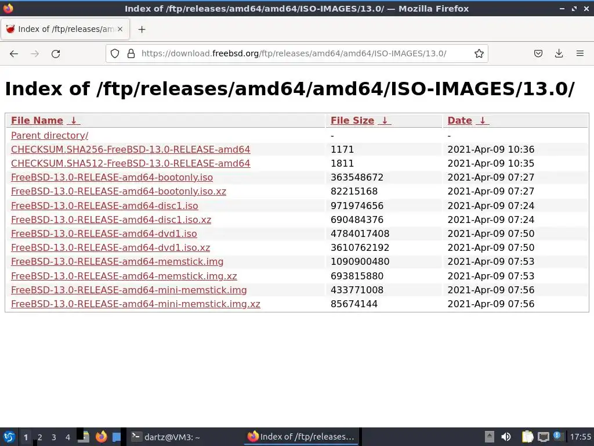This screenshot has height=446, width=594.
Task: Select the Index of /ftp/releases tab
Action: click(65, 29)
